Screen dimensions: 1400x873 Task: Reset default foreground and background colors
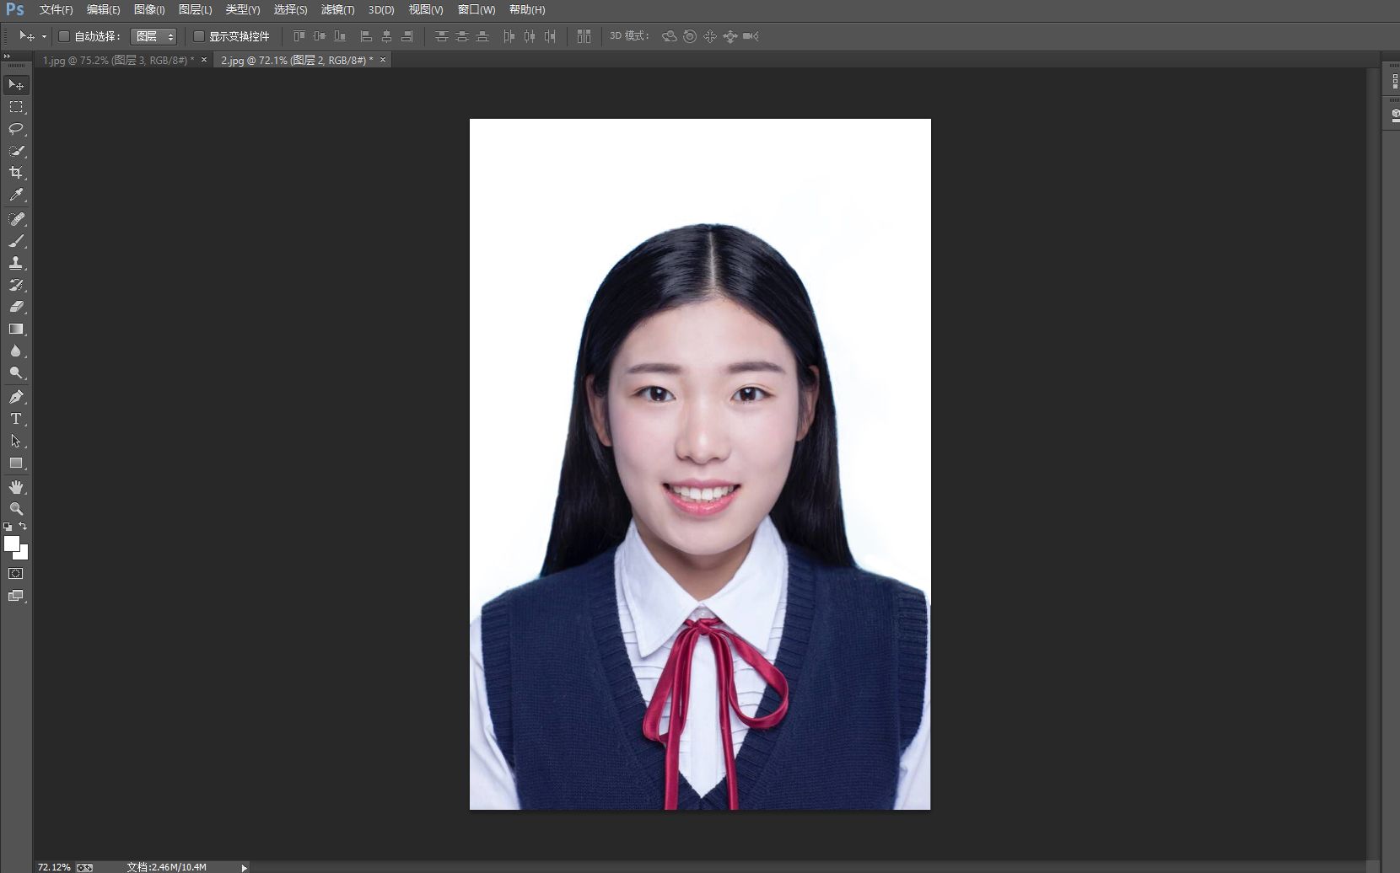(x=8, y=526)
